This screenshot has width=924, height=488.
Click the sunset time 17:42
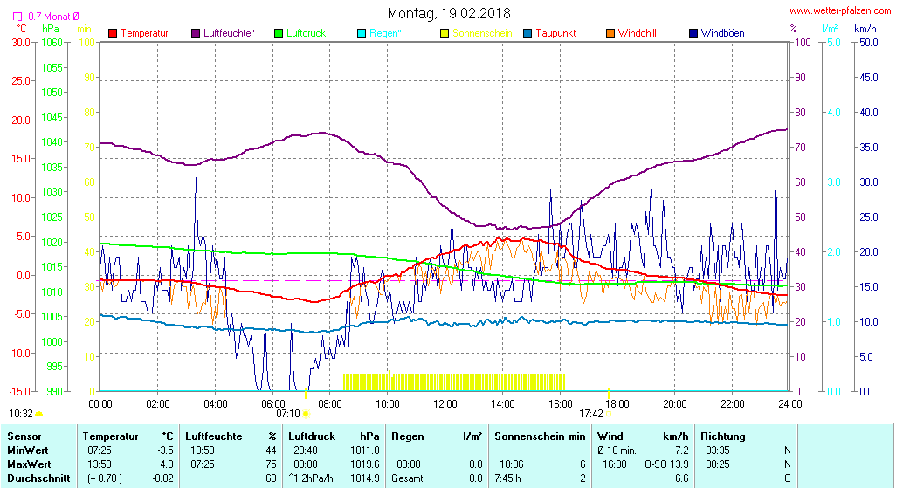pyautogui.click(x=591, y=414)
